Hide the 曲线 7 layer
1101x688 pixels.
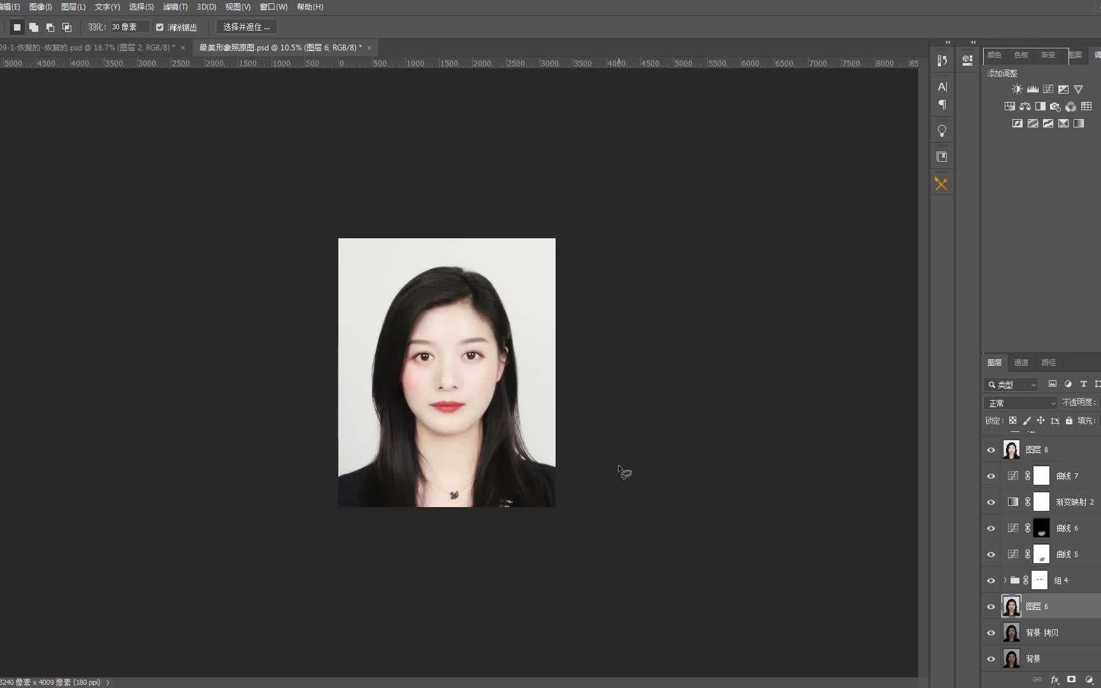click(x=991, y=476)
